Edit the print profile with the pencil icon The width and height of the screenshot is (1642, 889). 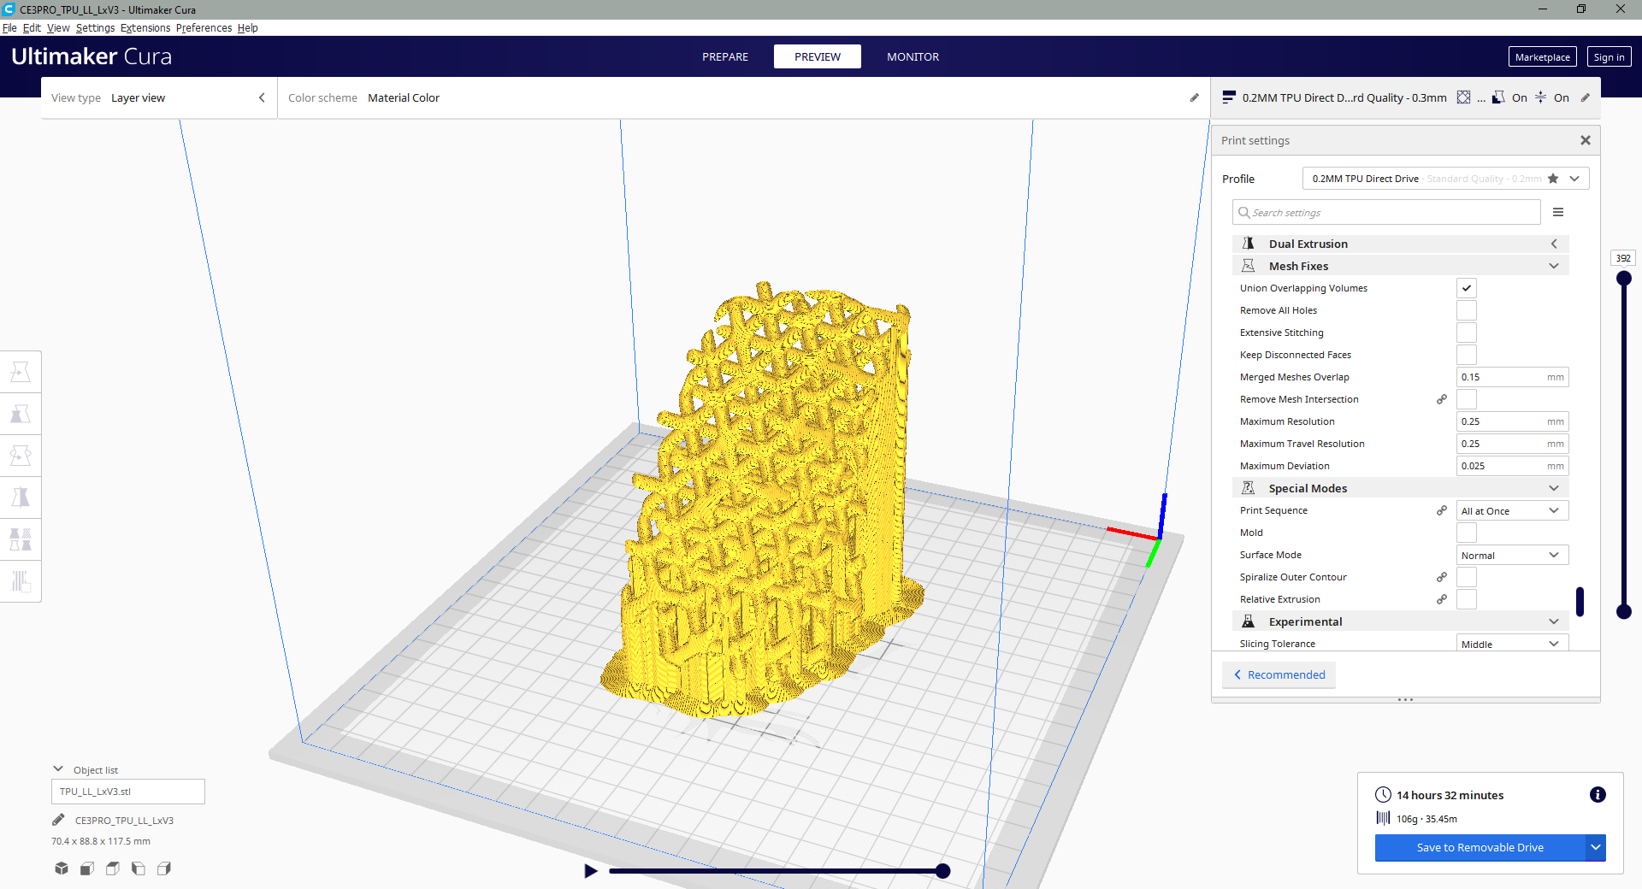(x=1584, y=97)
